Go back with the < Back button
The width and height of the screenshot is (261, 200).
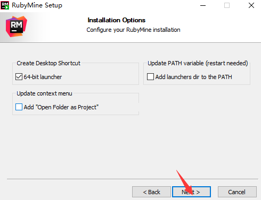click(151, 192)
